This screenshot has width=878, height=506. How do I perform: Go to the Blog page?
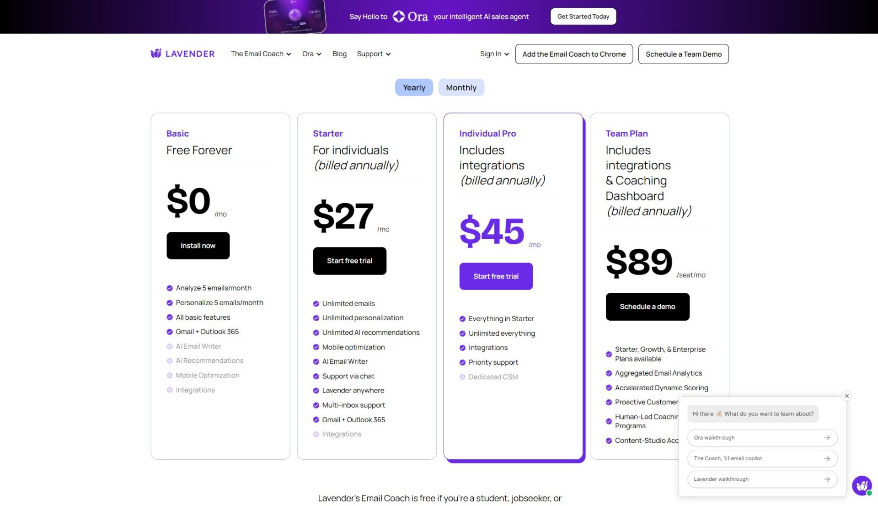point(339,54)
